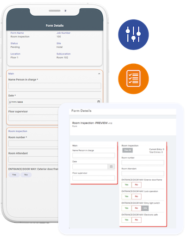Image resolution: width=187 pixels, height=238 pixels.
Task: Click the Location value Floor 1
Action: pyautogui.click(x=14, y=57)
